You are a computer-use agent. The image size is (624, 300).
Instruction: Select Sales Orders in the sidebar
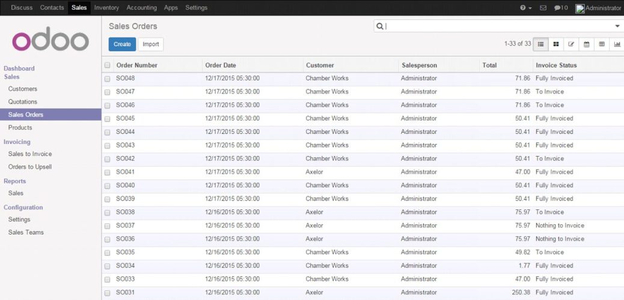[50, 115]
